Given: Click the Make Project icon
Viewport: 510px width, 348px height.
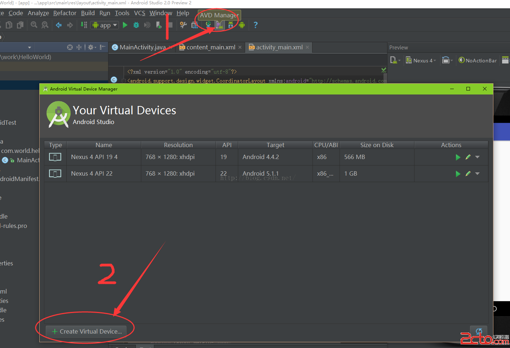Looking at the screenshot, I should (84, 25).
